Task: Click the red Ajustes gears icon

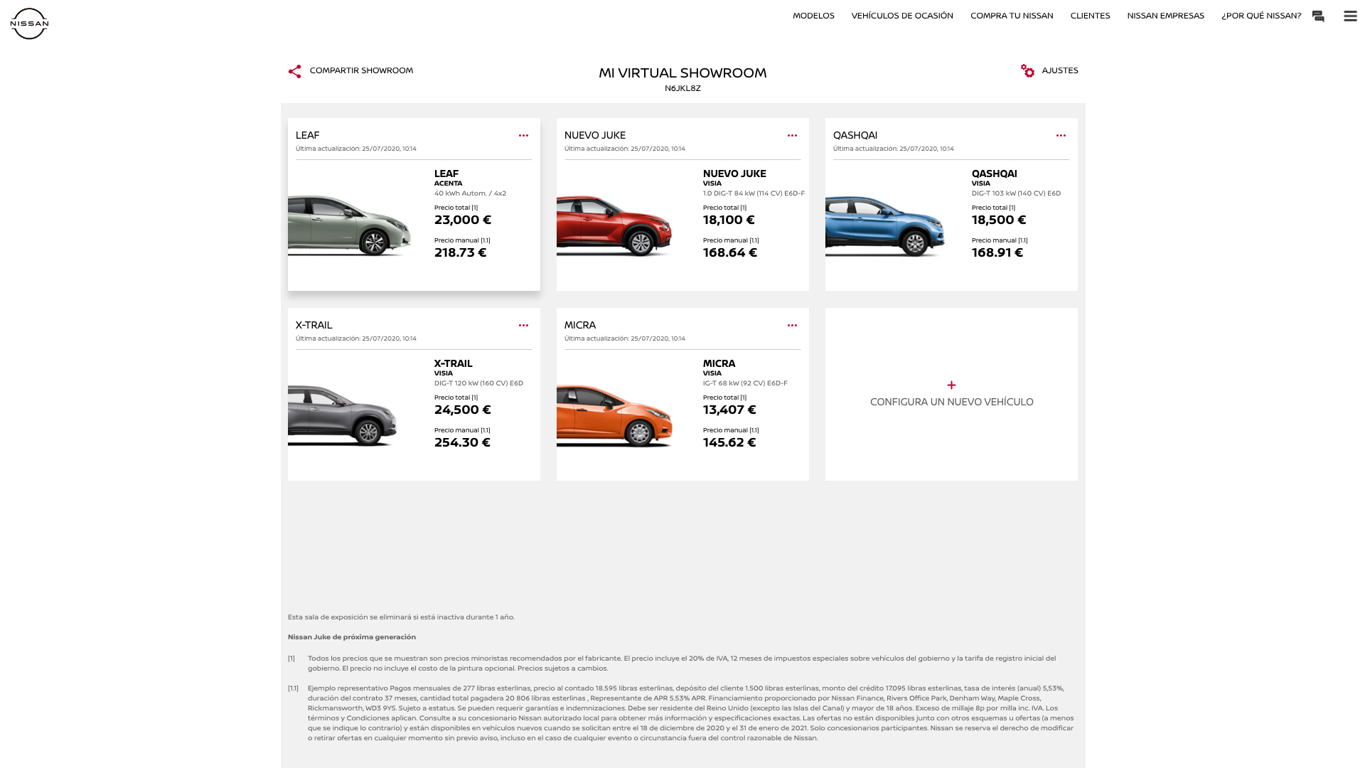Action: pyautogui.click(x=1027, y=70)
